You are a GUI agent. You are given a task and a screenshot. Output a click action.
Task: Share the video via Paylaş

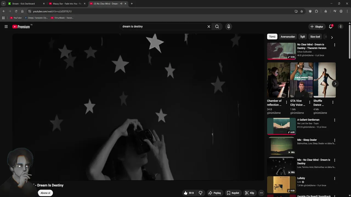(215, 193)
